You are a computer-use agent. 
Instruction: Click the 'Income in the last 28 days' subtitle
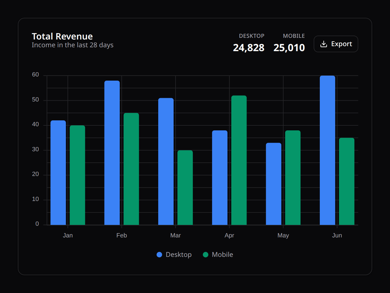point(72,45)
